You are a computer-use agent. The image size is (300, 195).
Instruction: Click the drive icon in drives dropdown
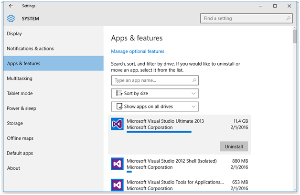click(118, 107)
